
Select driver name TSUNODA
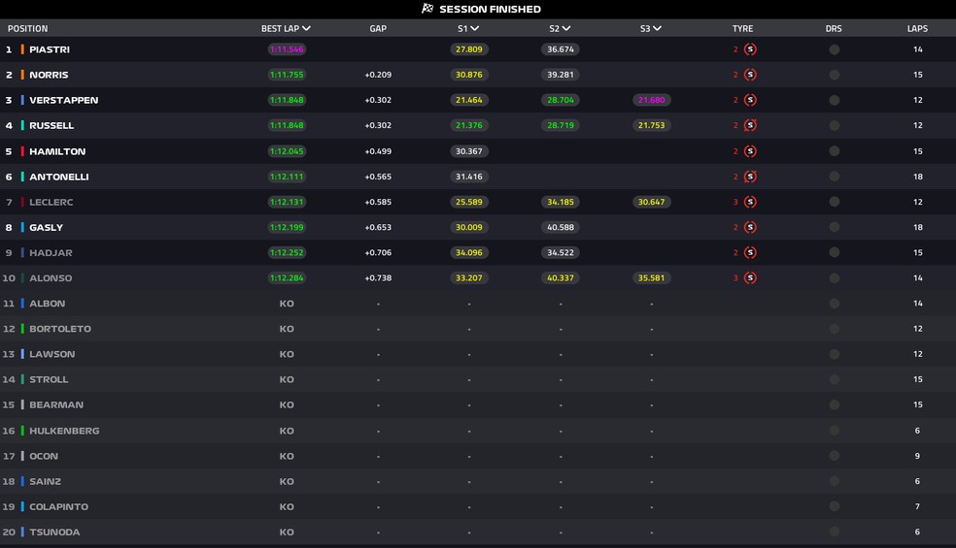(x=54, y=532)
